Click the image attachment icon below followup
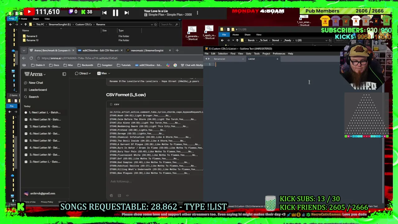The width and height of the screenshot is (398, 224). 119,196
